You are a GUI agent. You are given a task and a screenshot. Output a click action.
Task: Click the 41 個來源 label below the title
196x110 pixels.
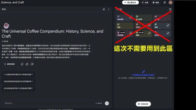[5, 41]
